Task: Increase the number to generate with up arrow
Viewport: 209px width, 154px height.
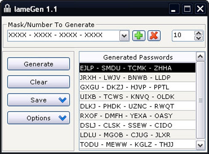Action: 199,33
